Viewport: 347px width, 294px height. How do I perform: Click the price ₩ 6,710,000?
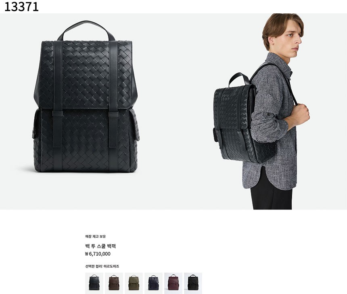click(98, 254)
